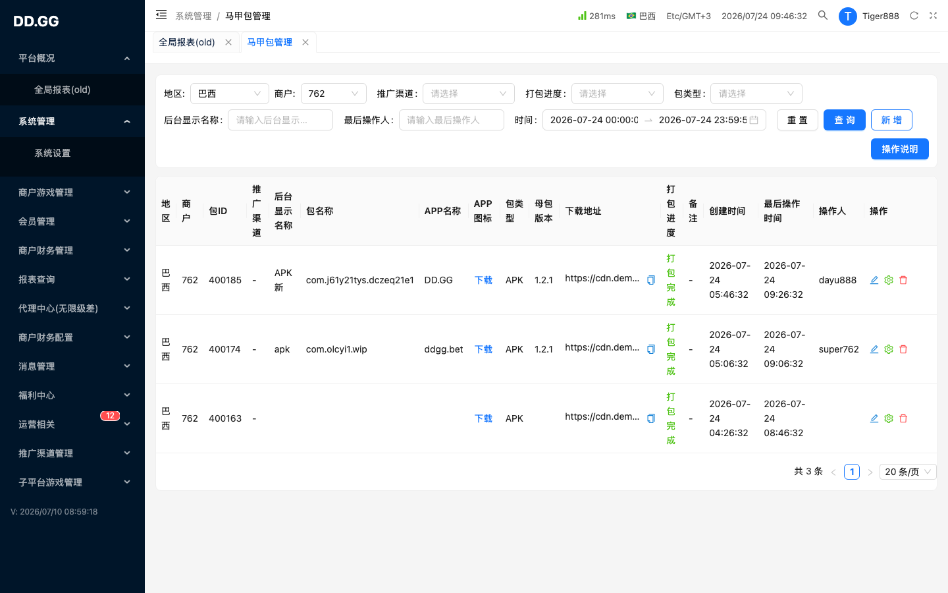Refresh page using the reload icon
Image resolution: width=948 pixels, height=593 pixels.
914,15
